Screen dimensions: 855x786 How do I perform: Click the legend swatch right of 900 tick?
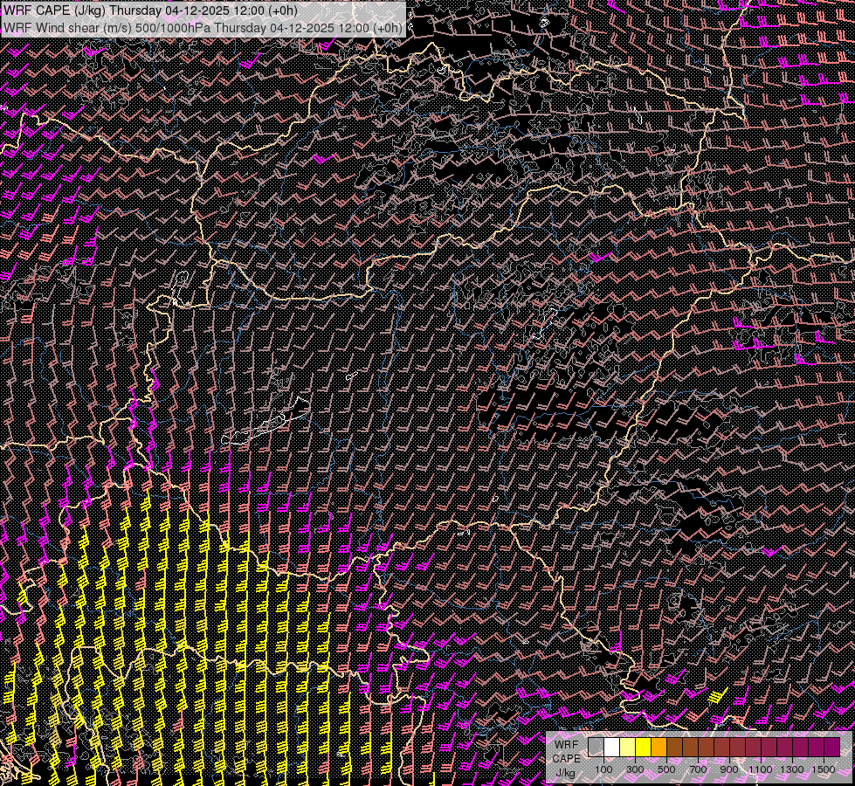click(737, 747)
